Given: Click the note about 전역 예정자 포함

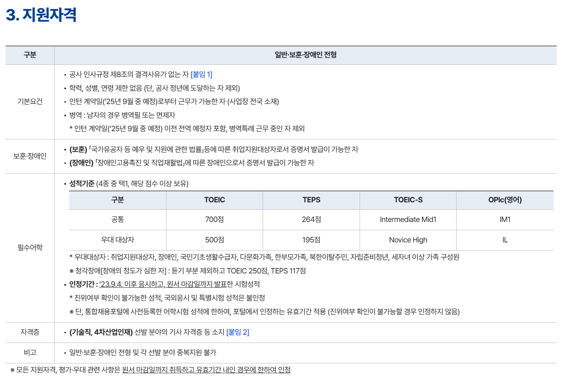Looking at the screenshot, I should tap(187, 128).
